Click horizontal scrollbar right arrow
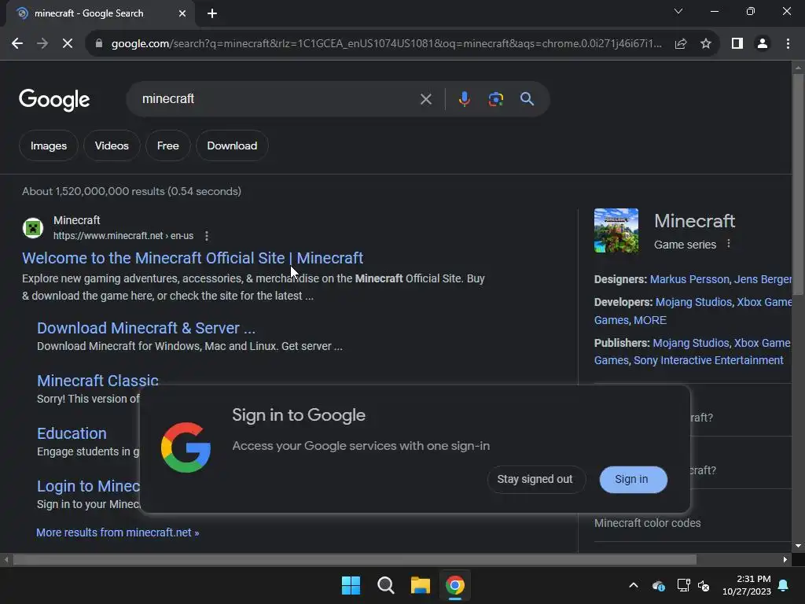805x604 pixels. (785, 559)
